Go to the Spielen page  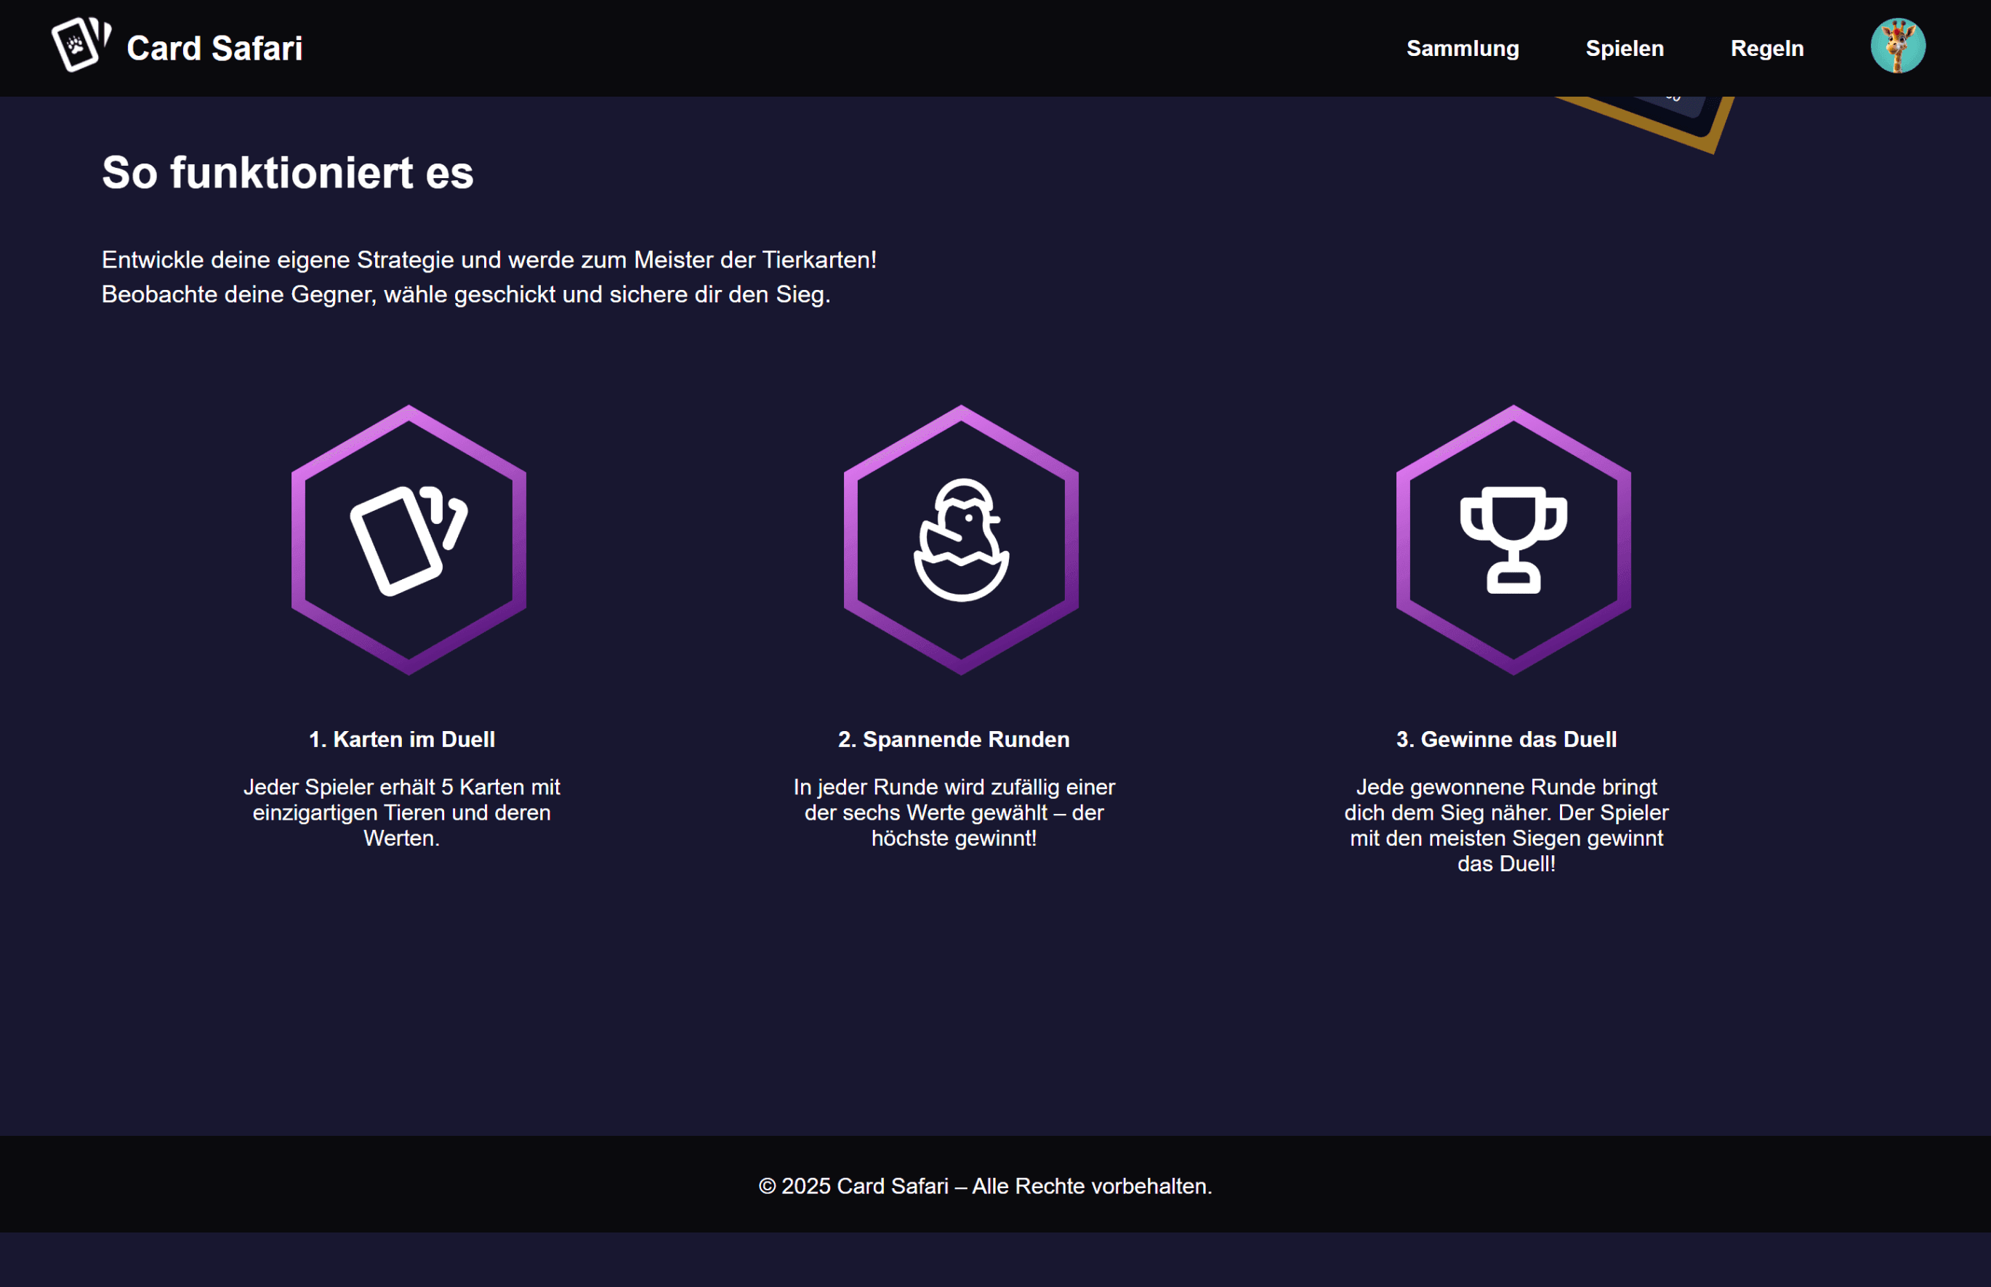pos(1624,49)
